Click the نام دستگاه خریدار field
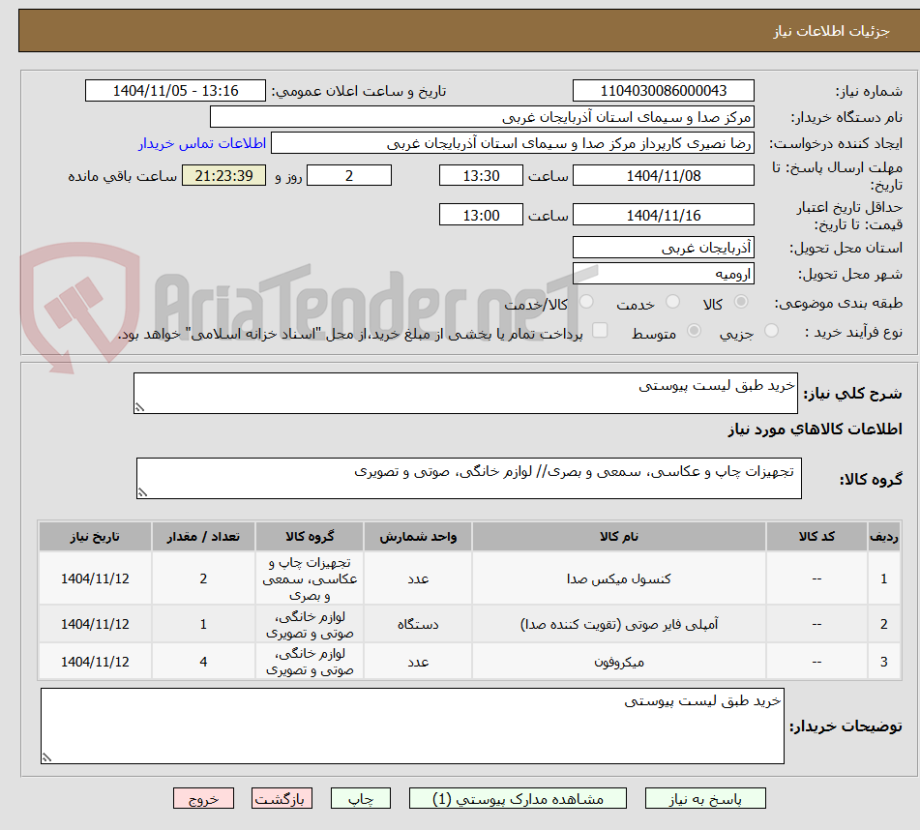 pos(482,117)
